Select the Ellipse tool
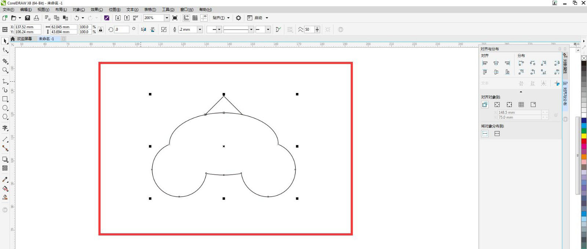 5,108
